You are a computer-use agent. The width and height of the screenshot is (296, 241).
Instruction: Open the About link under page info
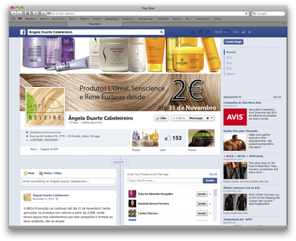[x=34, y=149]
